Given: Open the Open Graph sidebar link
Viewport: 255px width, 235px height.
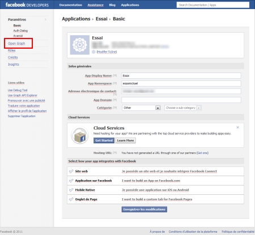Looking at the screenshot, I should [x=16, y=44].
